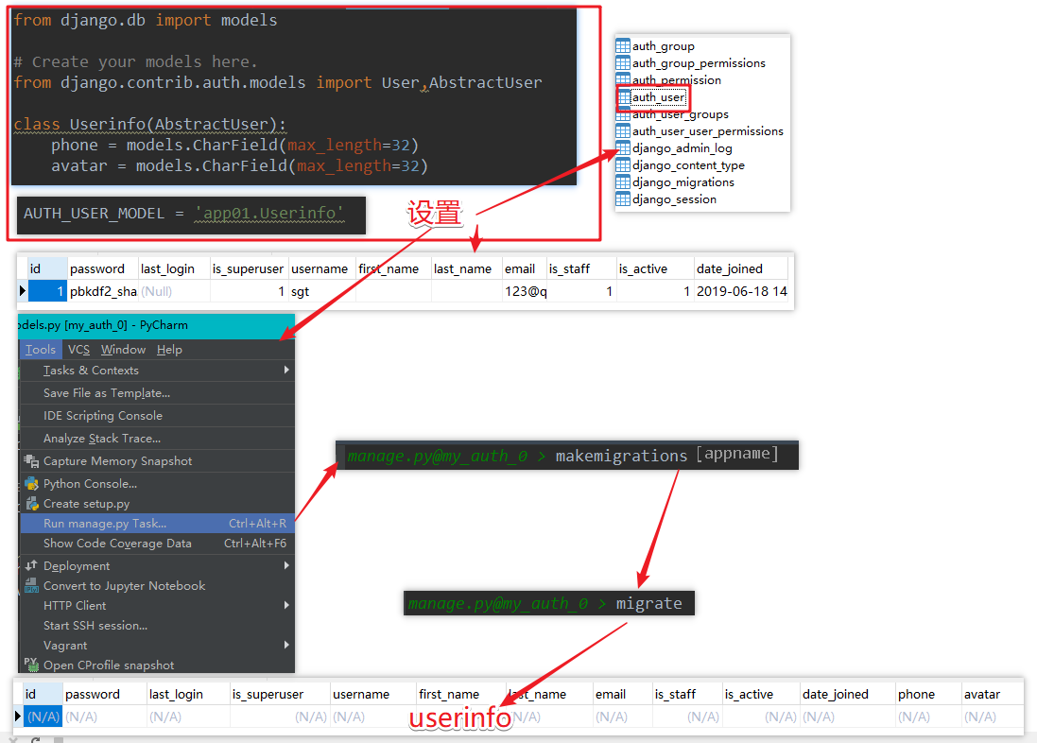Screen dimensions: 1037x743
Task: Click the Capture Memory Snapshot icon
Action: [31, 460]
